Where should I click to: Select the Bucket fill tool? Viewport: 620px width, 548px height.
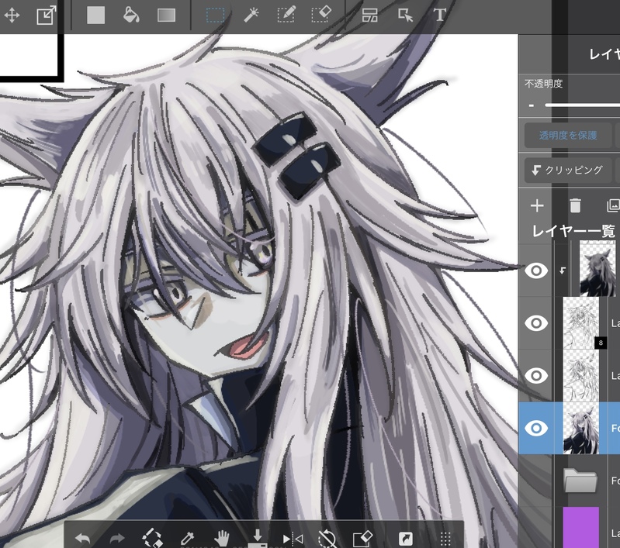click(x=131, y=16)
